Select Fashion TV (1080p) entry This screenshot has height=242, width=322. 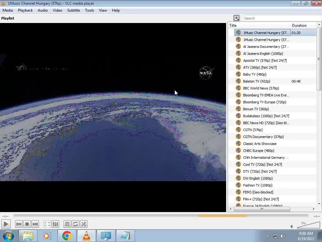pyautogui.click(x=272, y=185)
